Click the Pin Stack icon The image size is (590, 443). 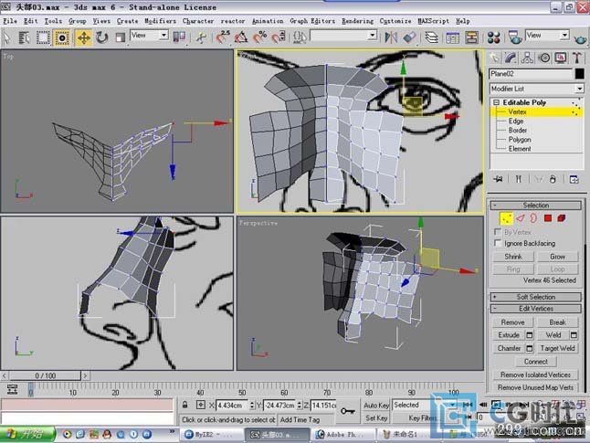tap(499, 179)
